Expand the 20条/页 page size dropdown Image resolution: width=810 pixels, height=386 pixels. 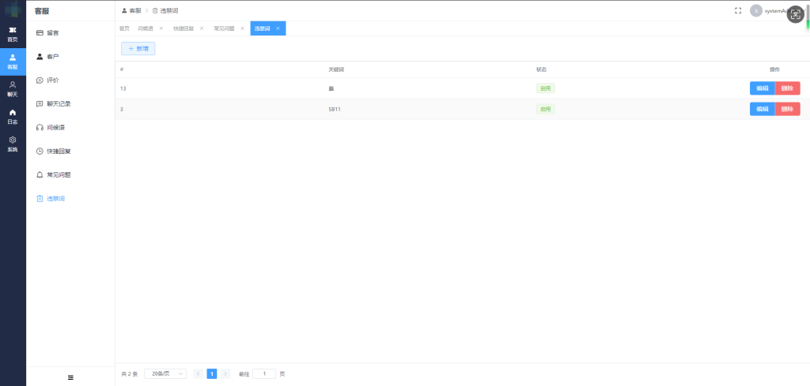tap(165, 373)
